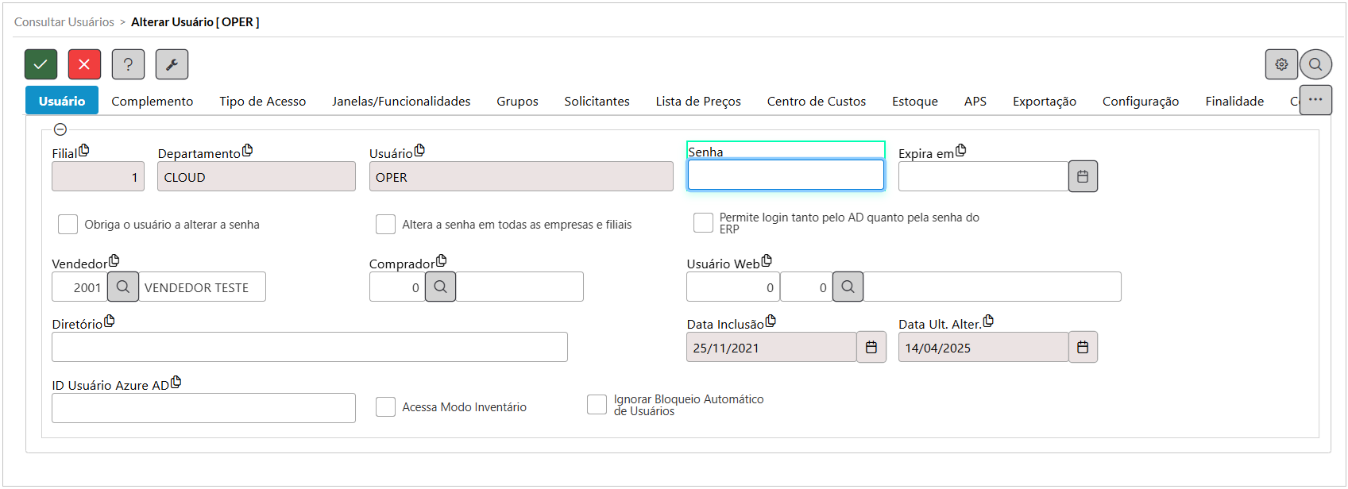The image size is (1348, 489).
Task: Open the Vendedor lookup magnifier
Action: pos(123,287)
